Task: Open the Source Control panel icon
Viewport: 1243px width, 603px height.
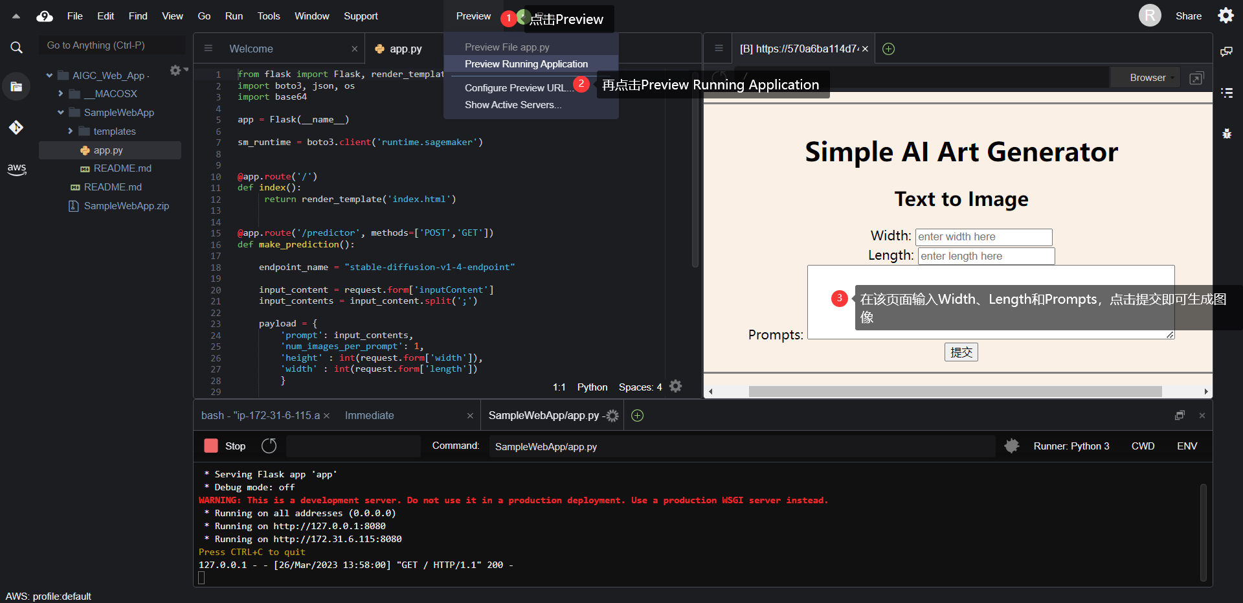Action: click(16, 127)
